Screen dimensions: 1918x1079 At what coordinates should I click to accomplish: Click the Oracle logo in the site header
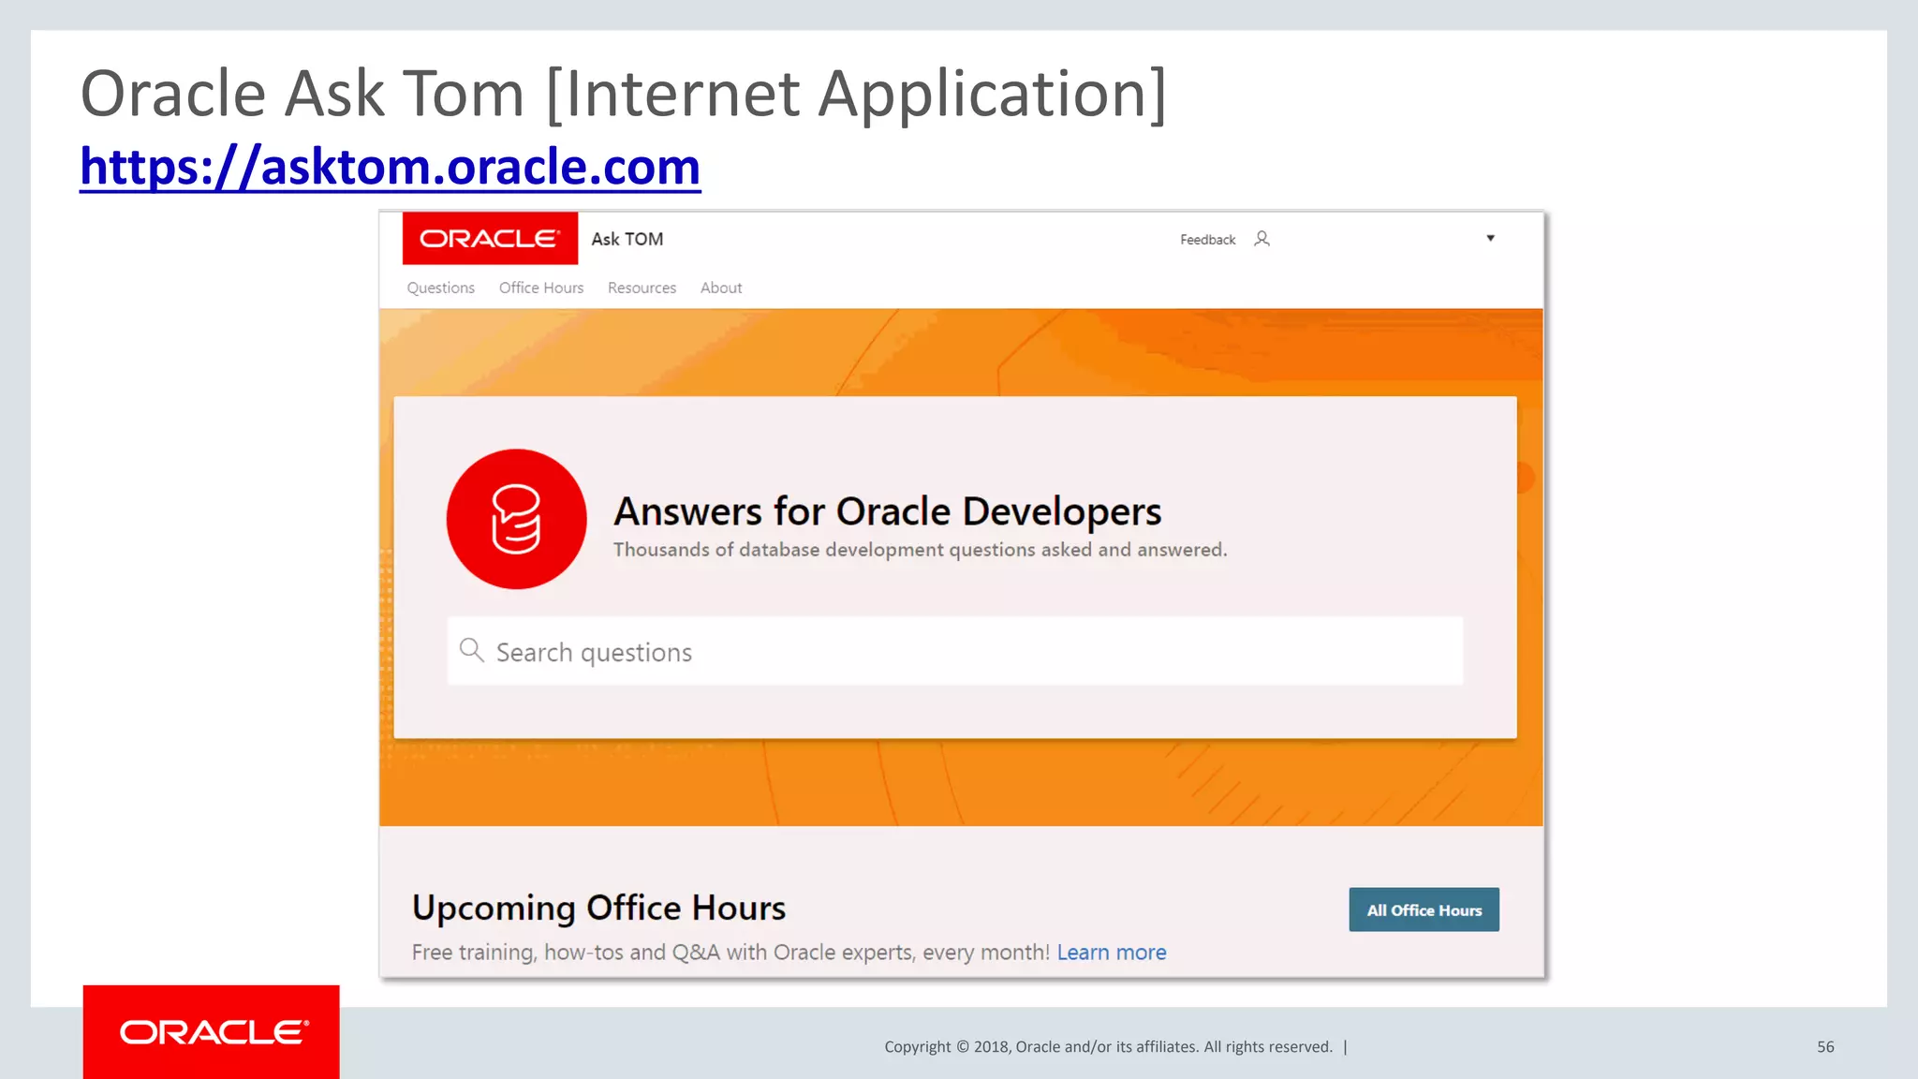490,239
